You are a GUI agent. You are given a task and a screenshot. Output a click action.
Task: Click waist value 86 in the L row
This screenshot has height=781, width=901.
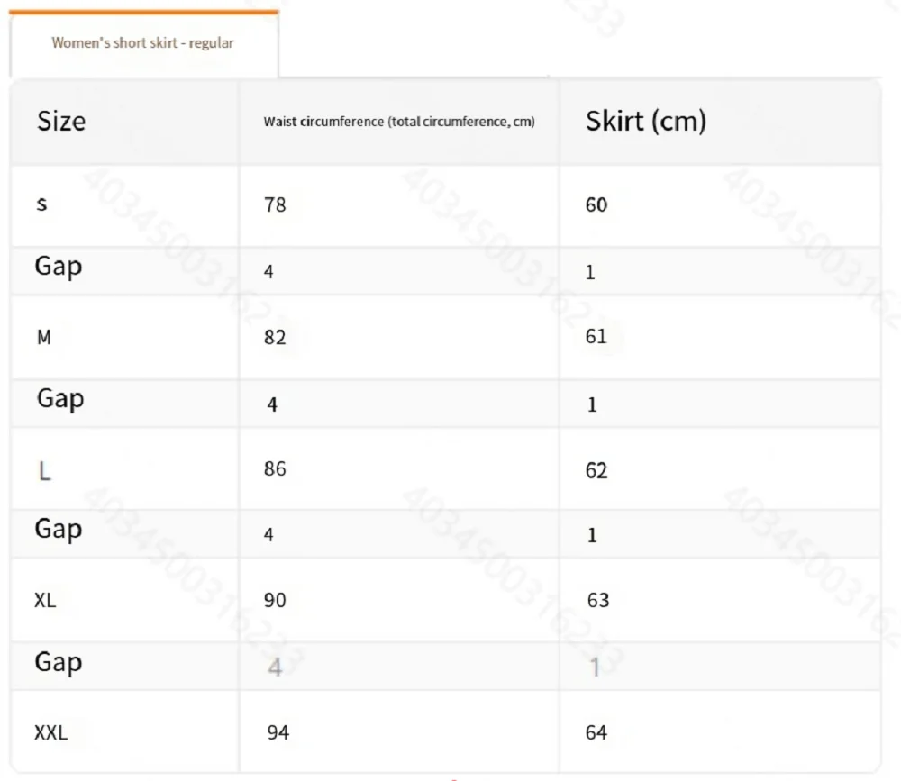[275, 469]
